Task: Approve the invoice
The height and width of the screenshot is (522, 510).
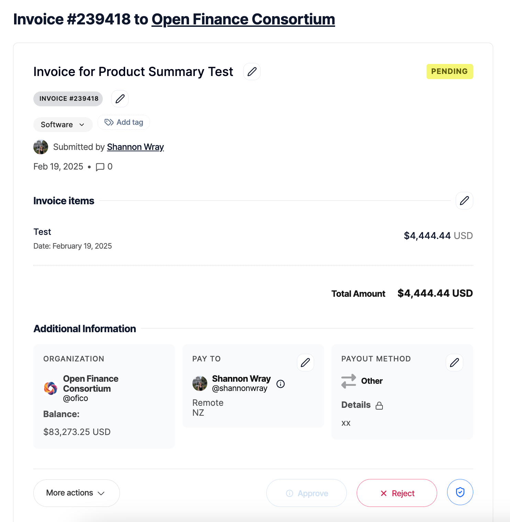Action: (x=306, y=493)
